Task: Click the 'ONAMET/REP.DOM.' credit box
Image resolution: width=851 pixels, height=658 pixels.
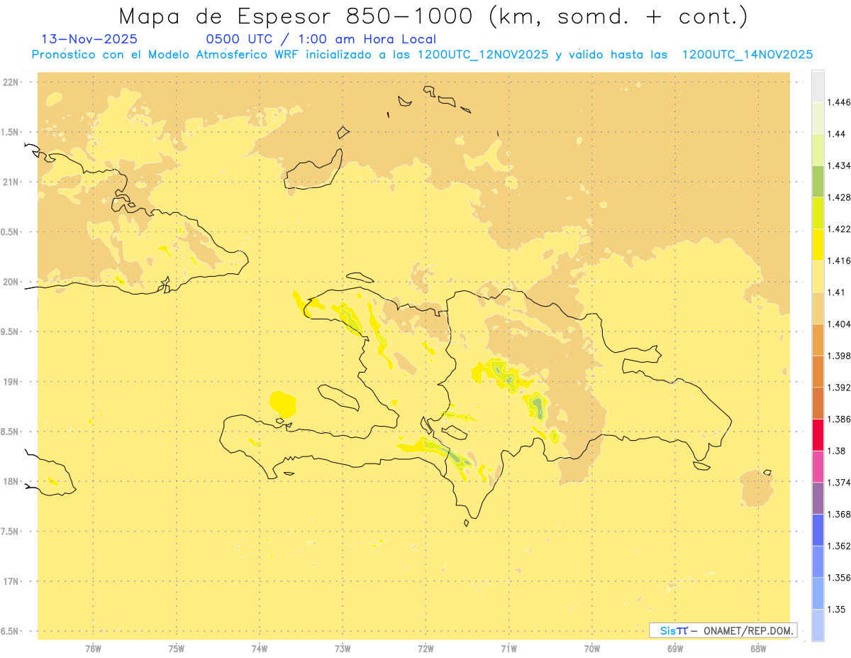Action: [x=723, y=630]
